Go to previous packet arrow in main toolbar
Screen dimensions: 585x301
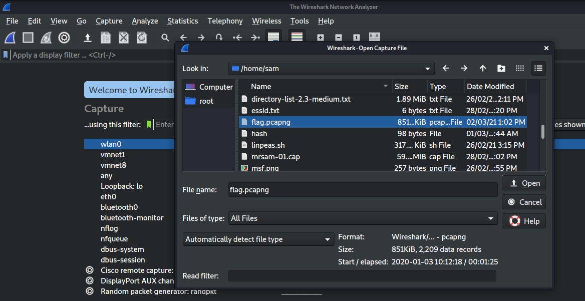point(183,37)
